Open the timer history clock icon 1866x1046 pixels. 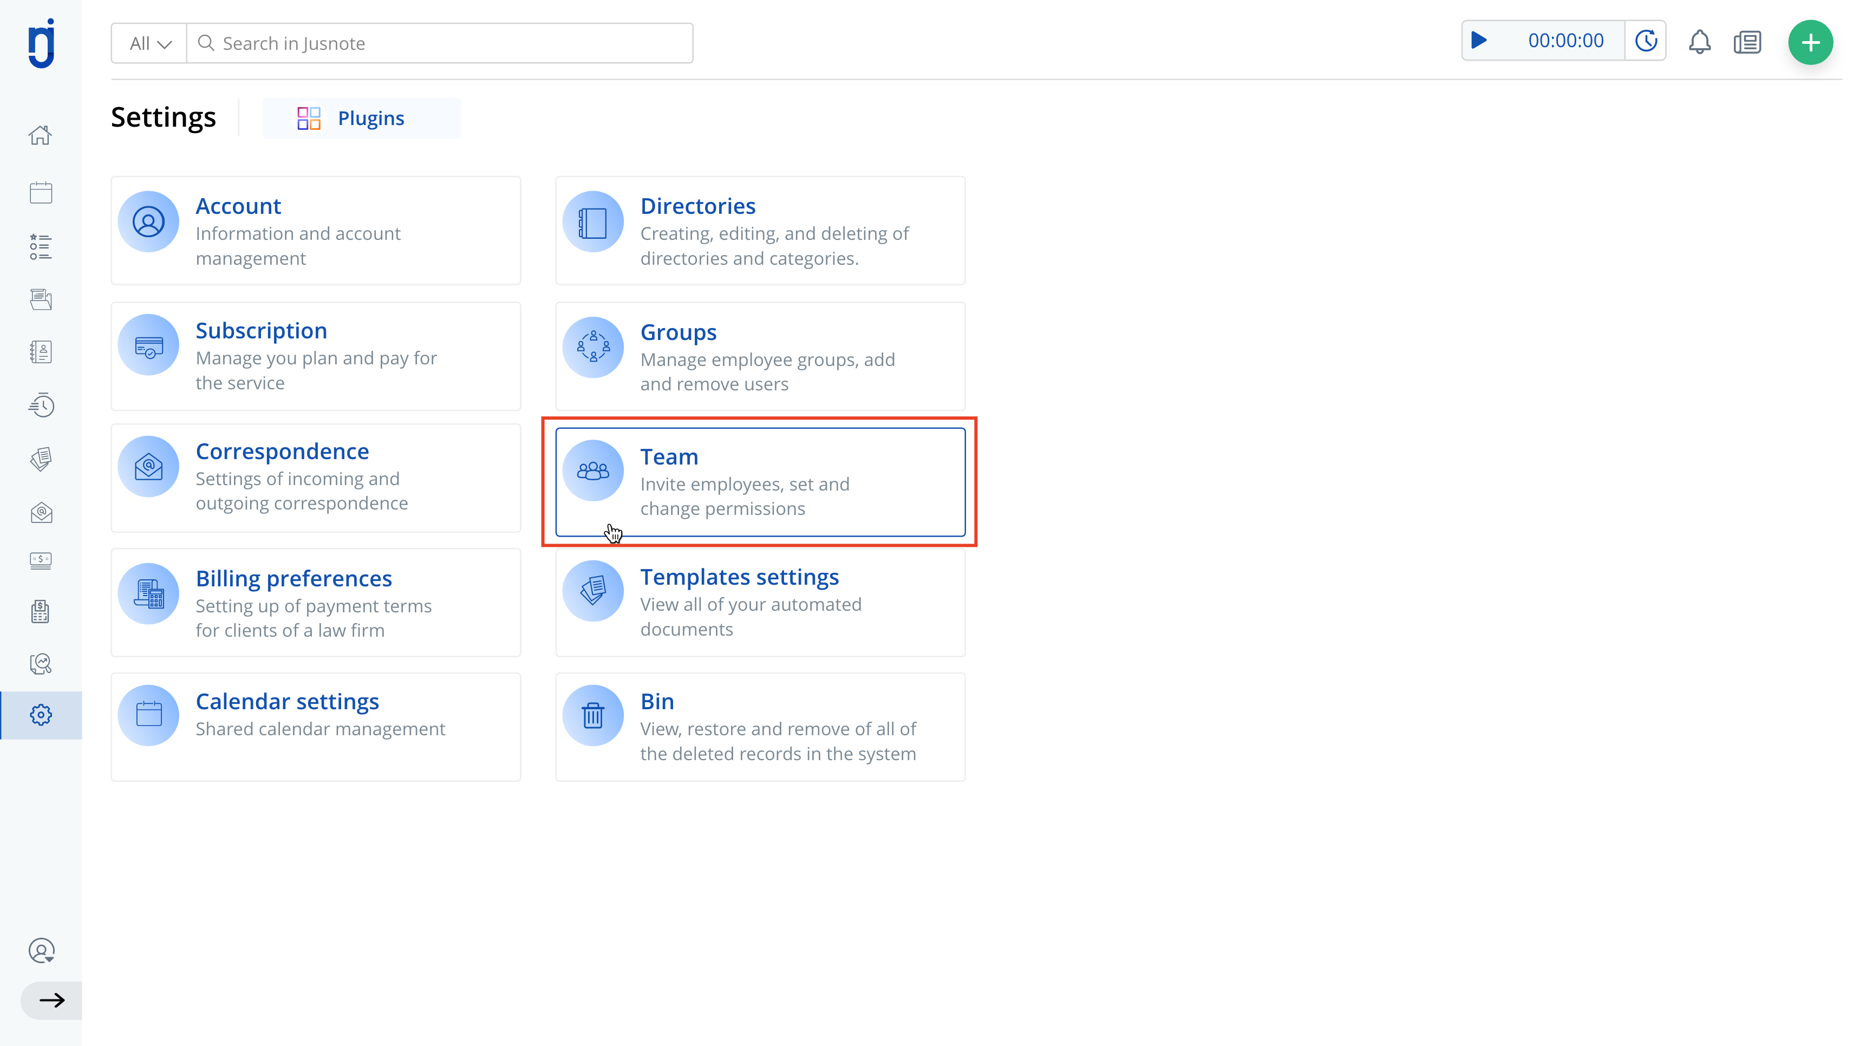coord(1646,41)
